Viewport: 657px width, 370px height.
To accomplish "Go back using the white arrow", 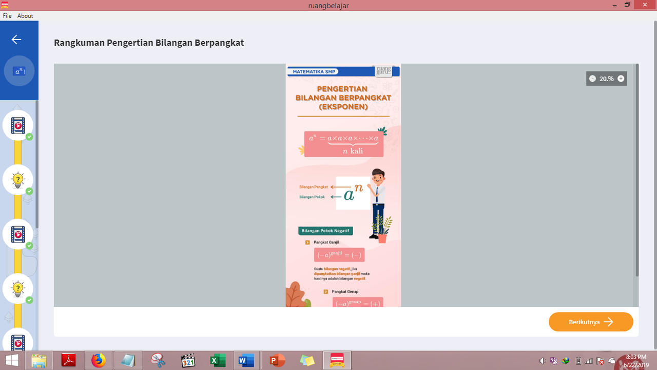I will click(x=16, y=39).
